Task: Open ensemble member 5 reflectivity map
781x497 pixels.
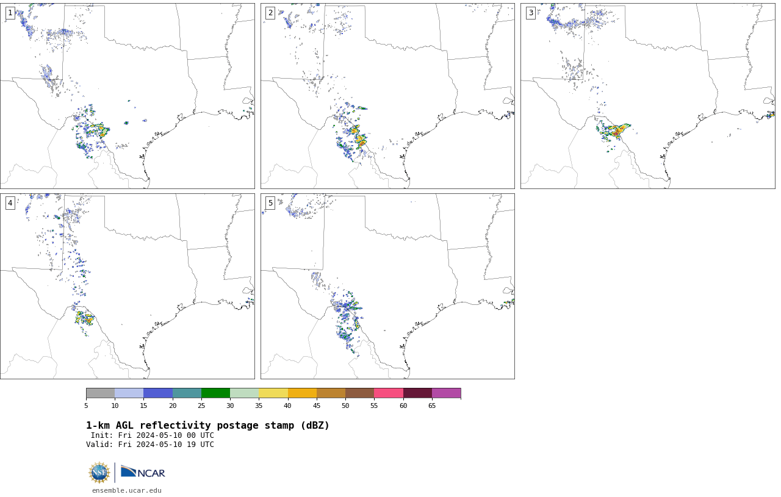Action: tap(387, 286)
